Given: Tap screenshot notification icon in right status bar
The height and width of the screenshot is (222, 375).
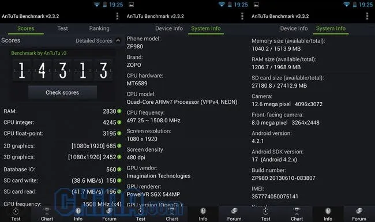Looking at the screenshot, I should click(256, 4).
